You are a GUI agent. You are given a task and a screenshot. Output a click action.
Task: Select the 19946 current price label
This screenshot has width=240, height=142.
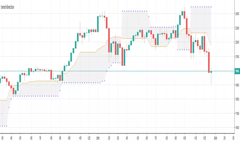[237, 71]
